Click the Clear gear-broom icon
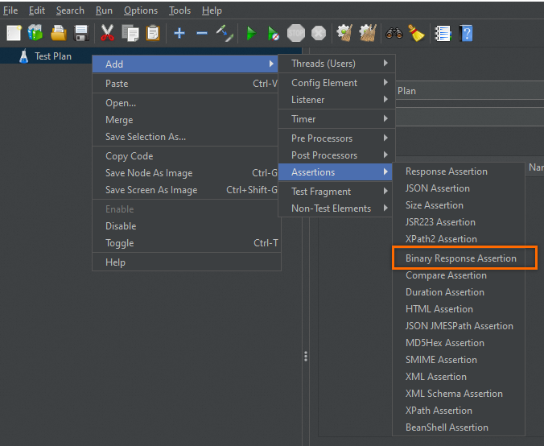This screenshot has width=544, height=446. pyautogui.click(x=344, y=33)
